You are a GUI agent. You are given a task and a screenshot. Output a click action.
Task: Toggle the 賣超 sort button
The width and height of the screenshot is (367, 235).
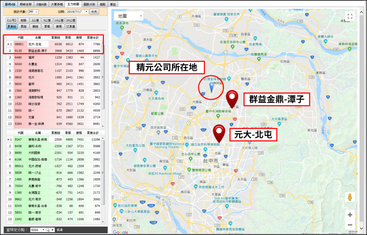coord(35,26)
